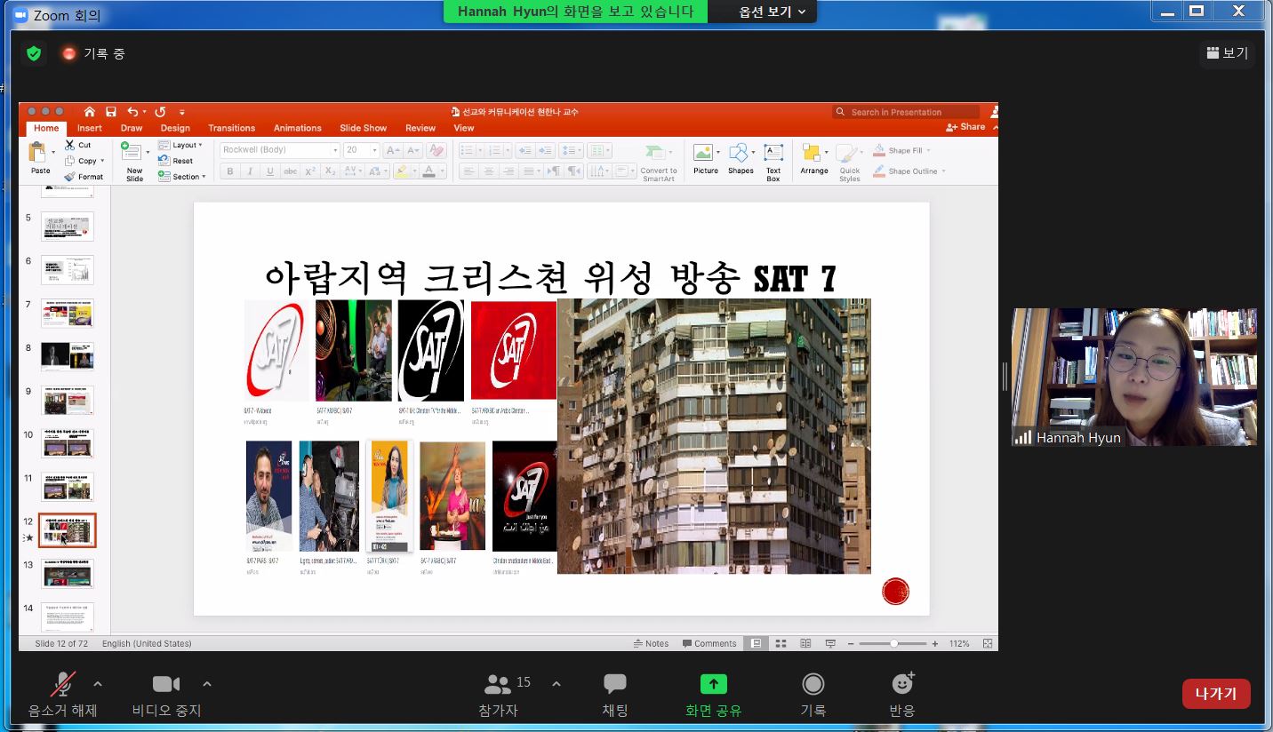1273x732 pixels.
Task: Stop video (비디오 중지)
Action: [166, 694]
